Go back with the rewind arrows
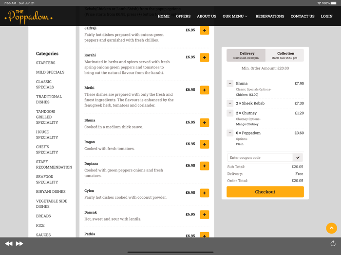The width and height of the screenshot is (341, 255). pos(9,243)
